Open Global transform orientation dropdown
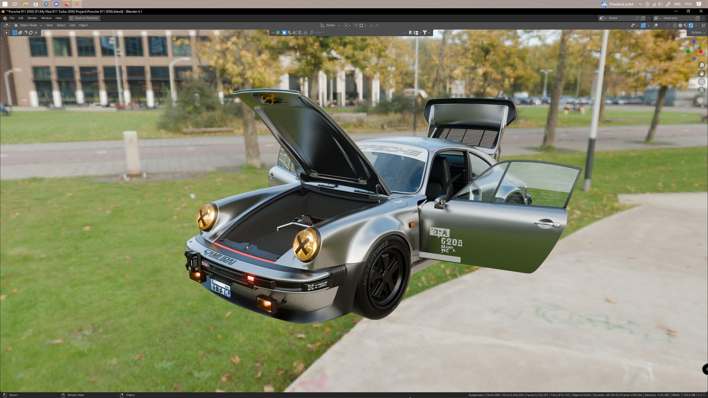Viewport: 708px width, 398px height. tap(330, 25)
